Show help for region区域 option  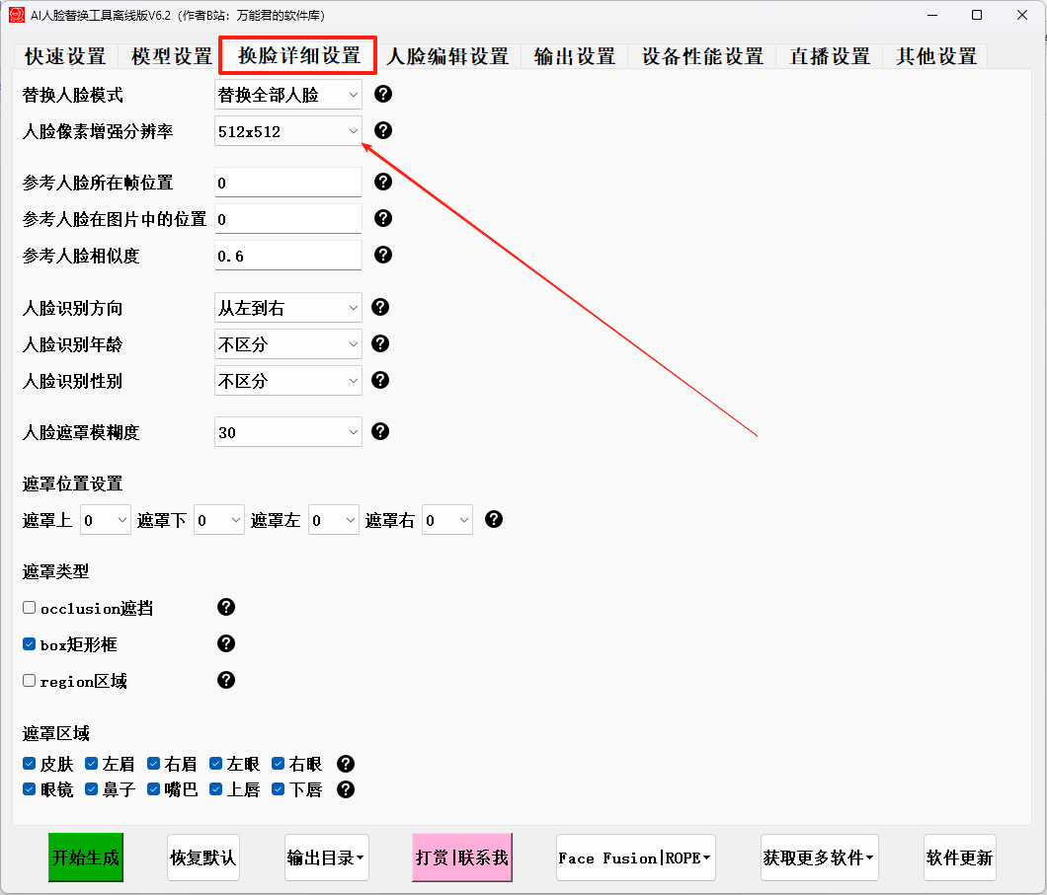(226, 680)
